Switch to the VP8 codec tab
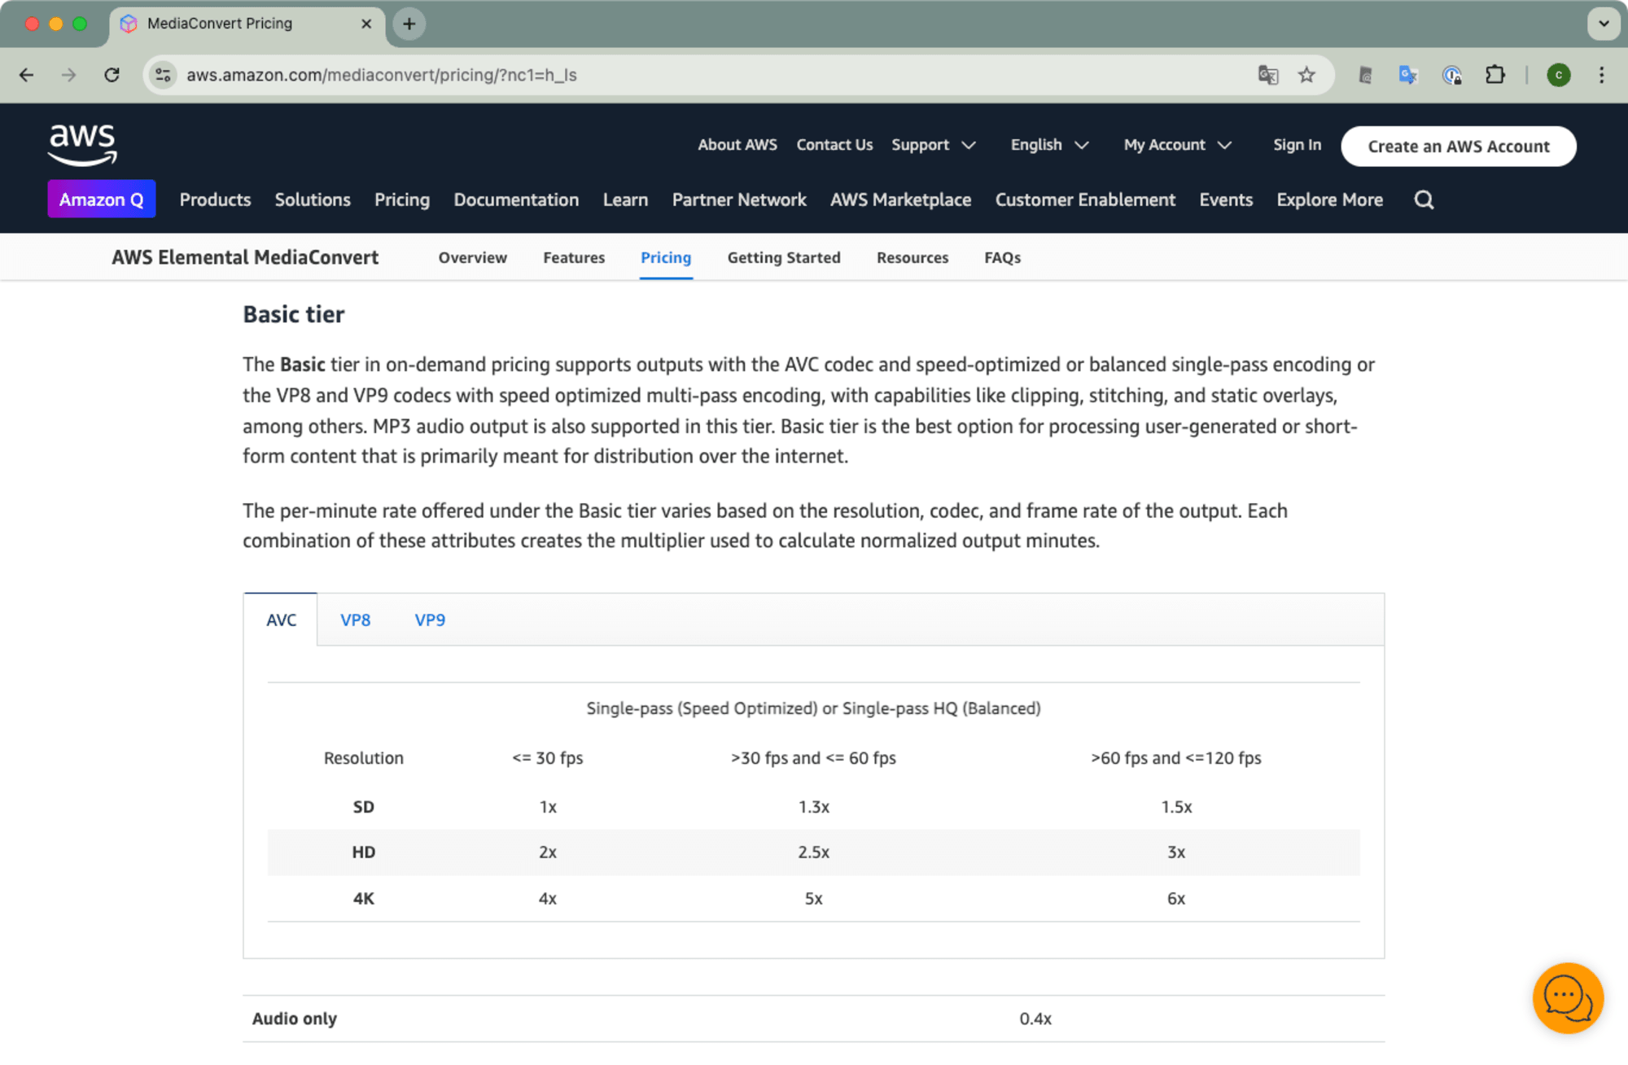1628x1065 pixels. click(355, 620)
